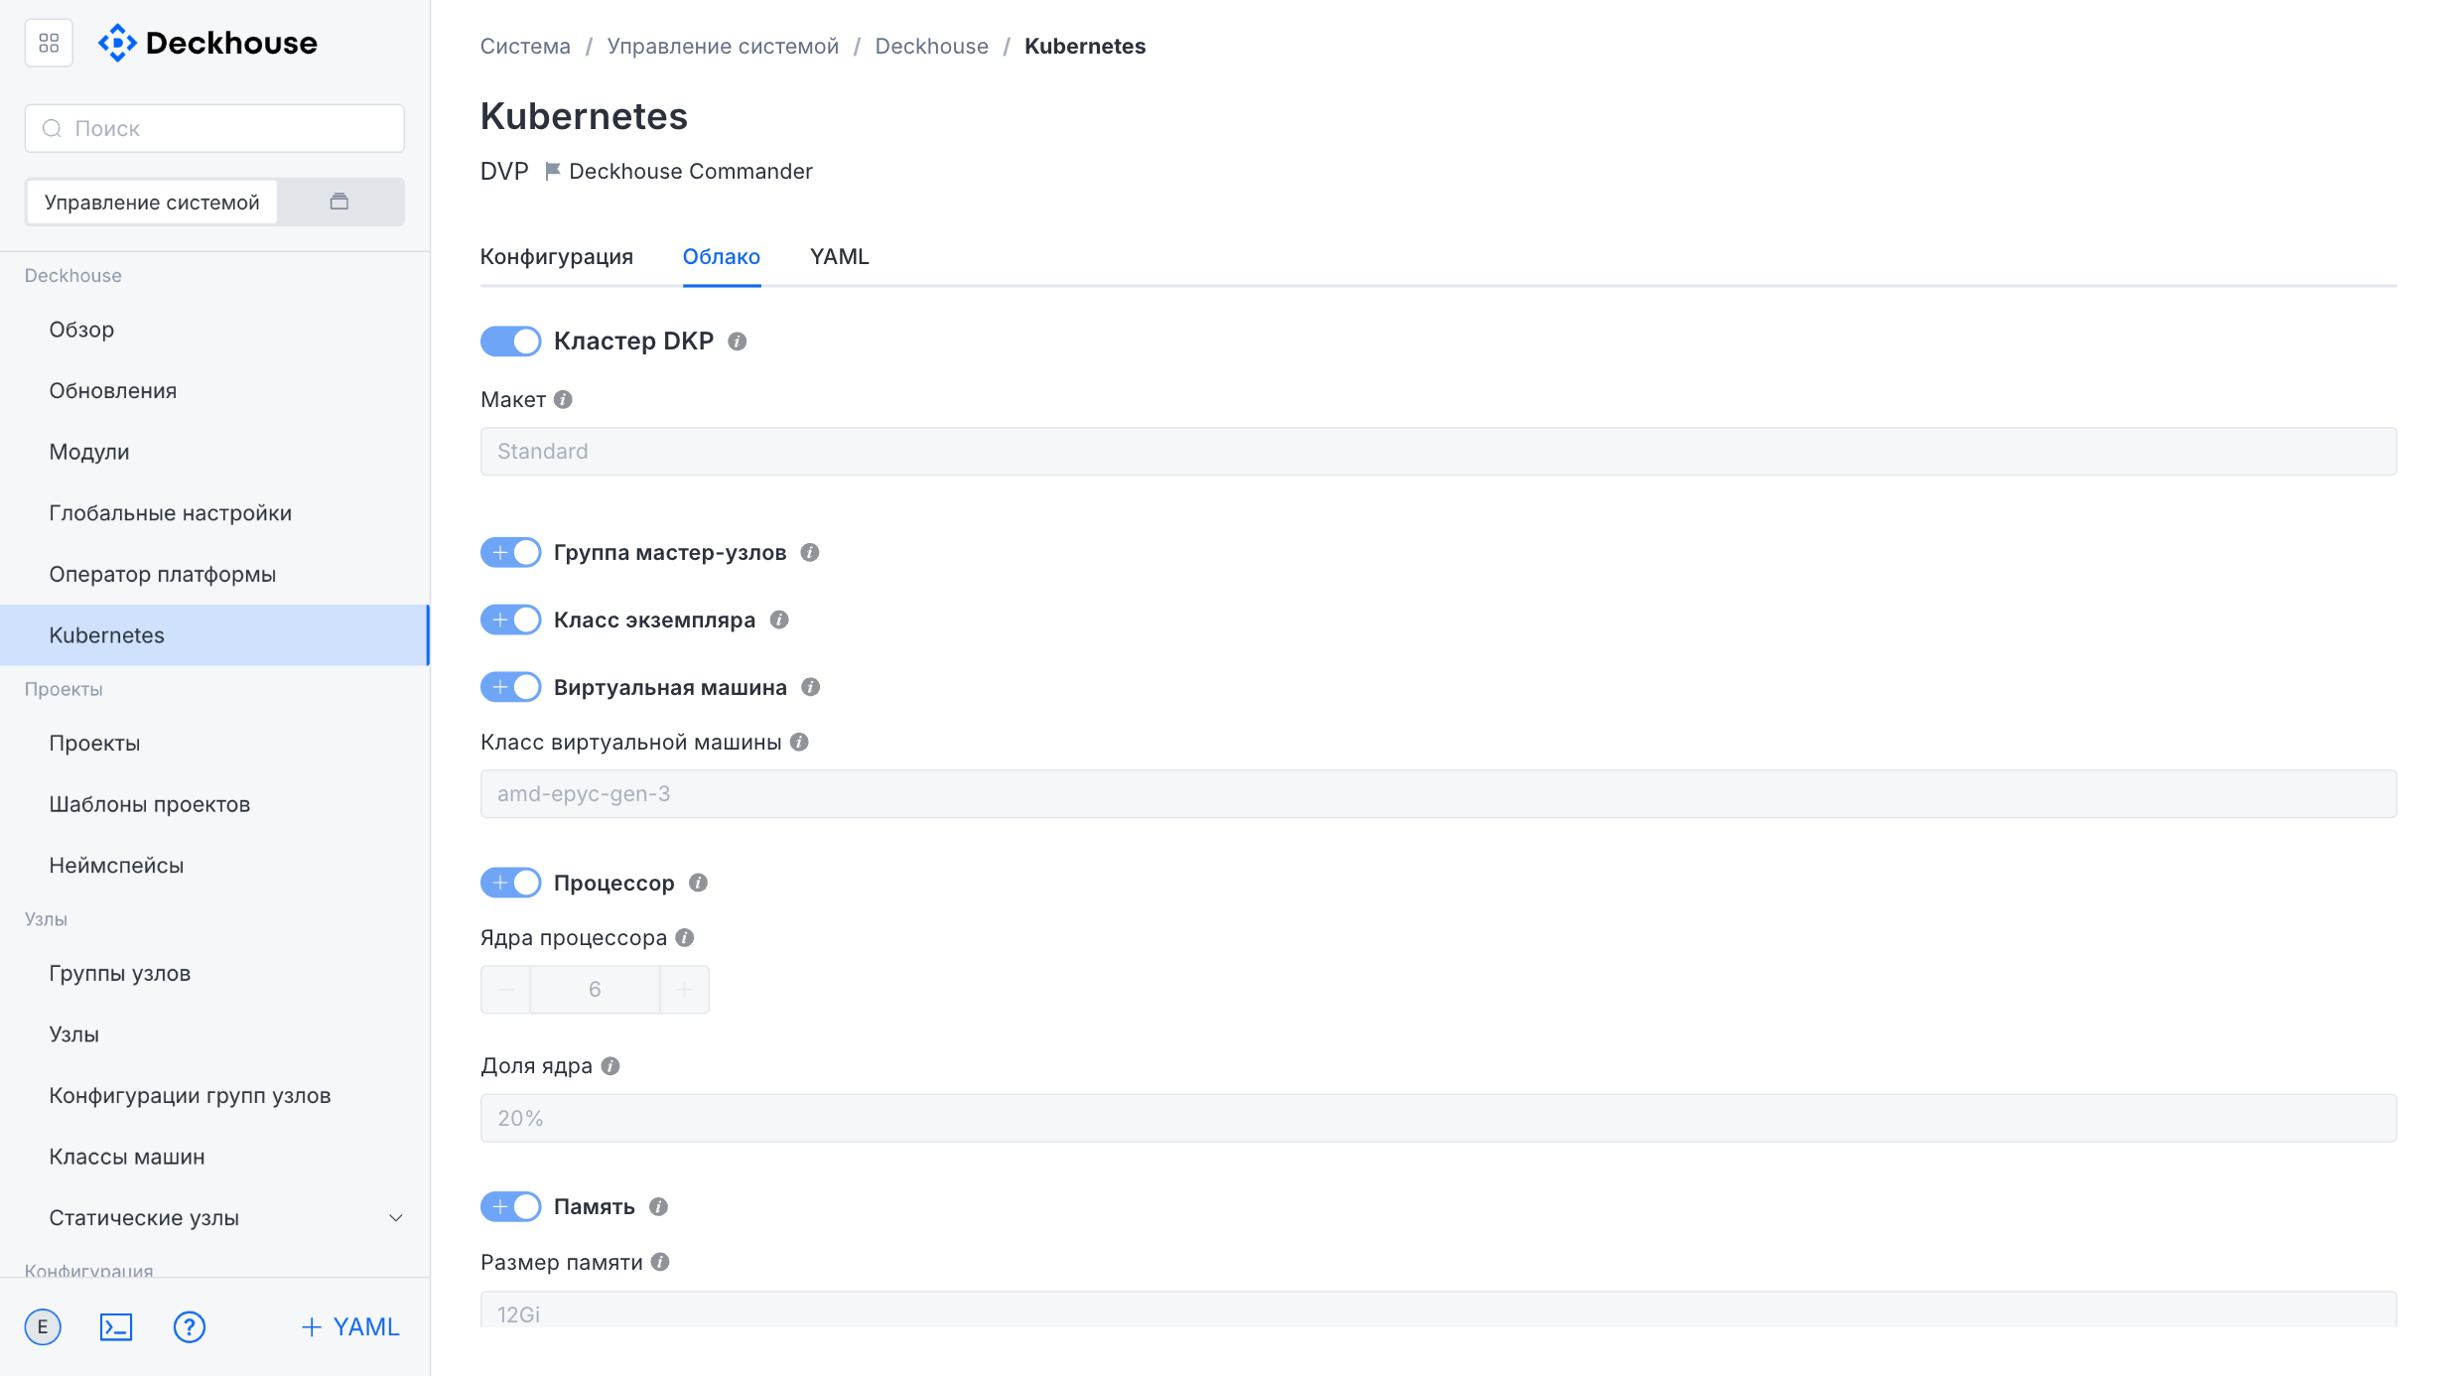This screenshot has width=2446, height=1376.
Task: Show info for Ядра процессора
Action: pos(684,937)
